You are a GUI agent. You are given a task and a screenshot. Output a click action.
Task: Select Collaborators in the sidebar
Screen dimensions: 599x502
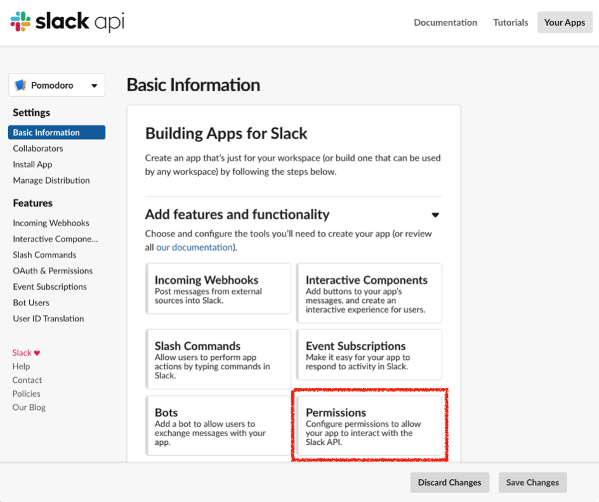(38, 148)
